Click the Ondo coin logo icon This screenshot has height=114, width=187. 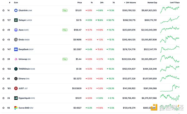pos(16,39)
